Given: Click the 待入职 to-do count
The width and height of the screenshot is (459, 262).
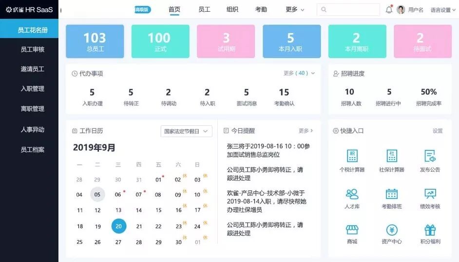Looking at the screenshot, I should [x=207, y=97].
